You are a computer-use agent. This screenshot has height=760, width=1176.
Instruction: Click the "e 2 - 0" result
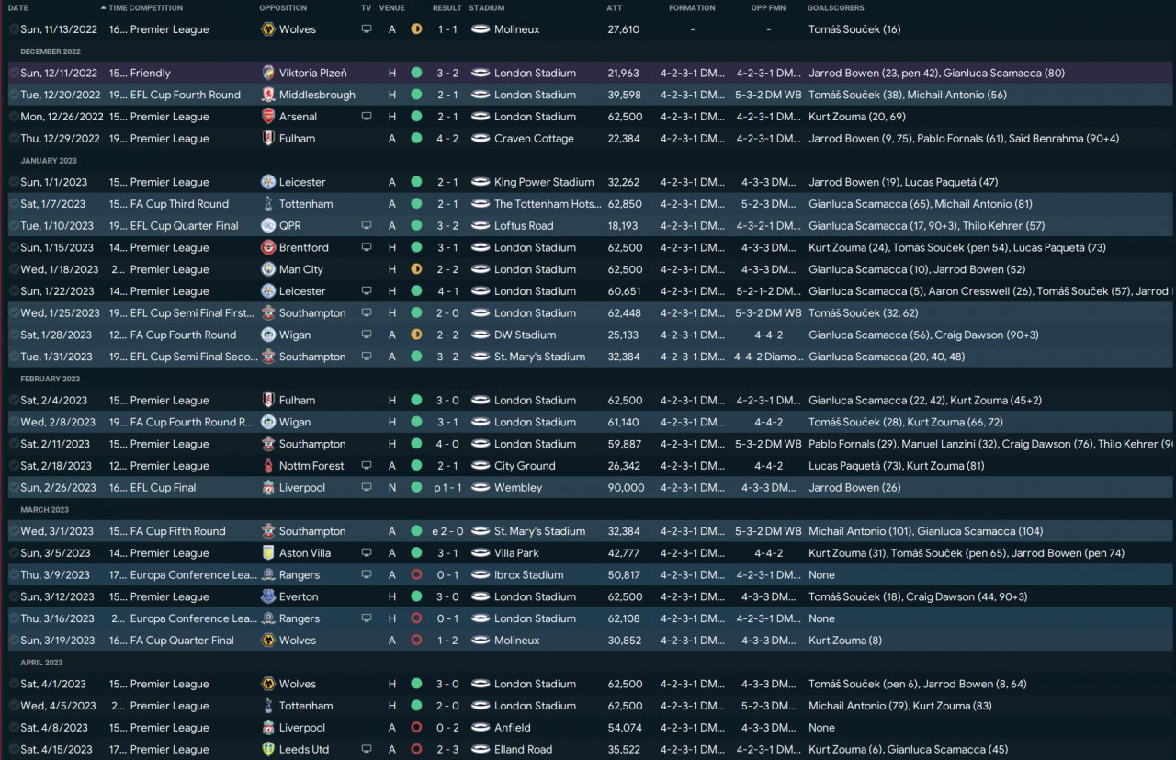[447, 531]
